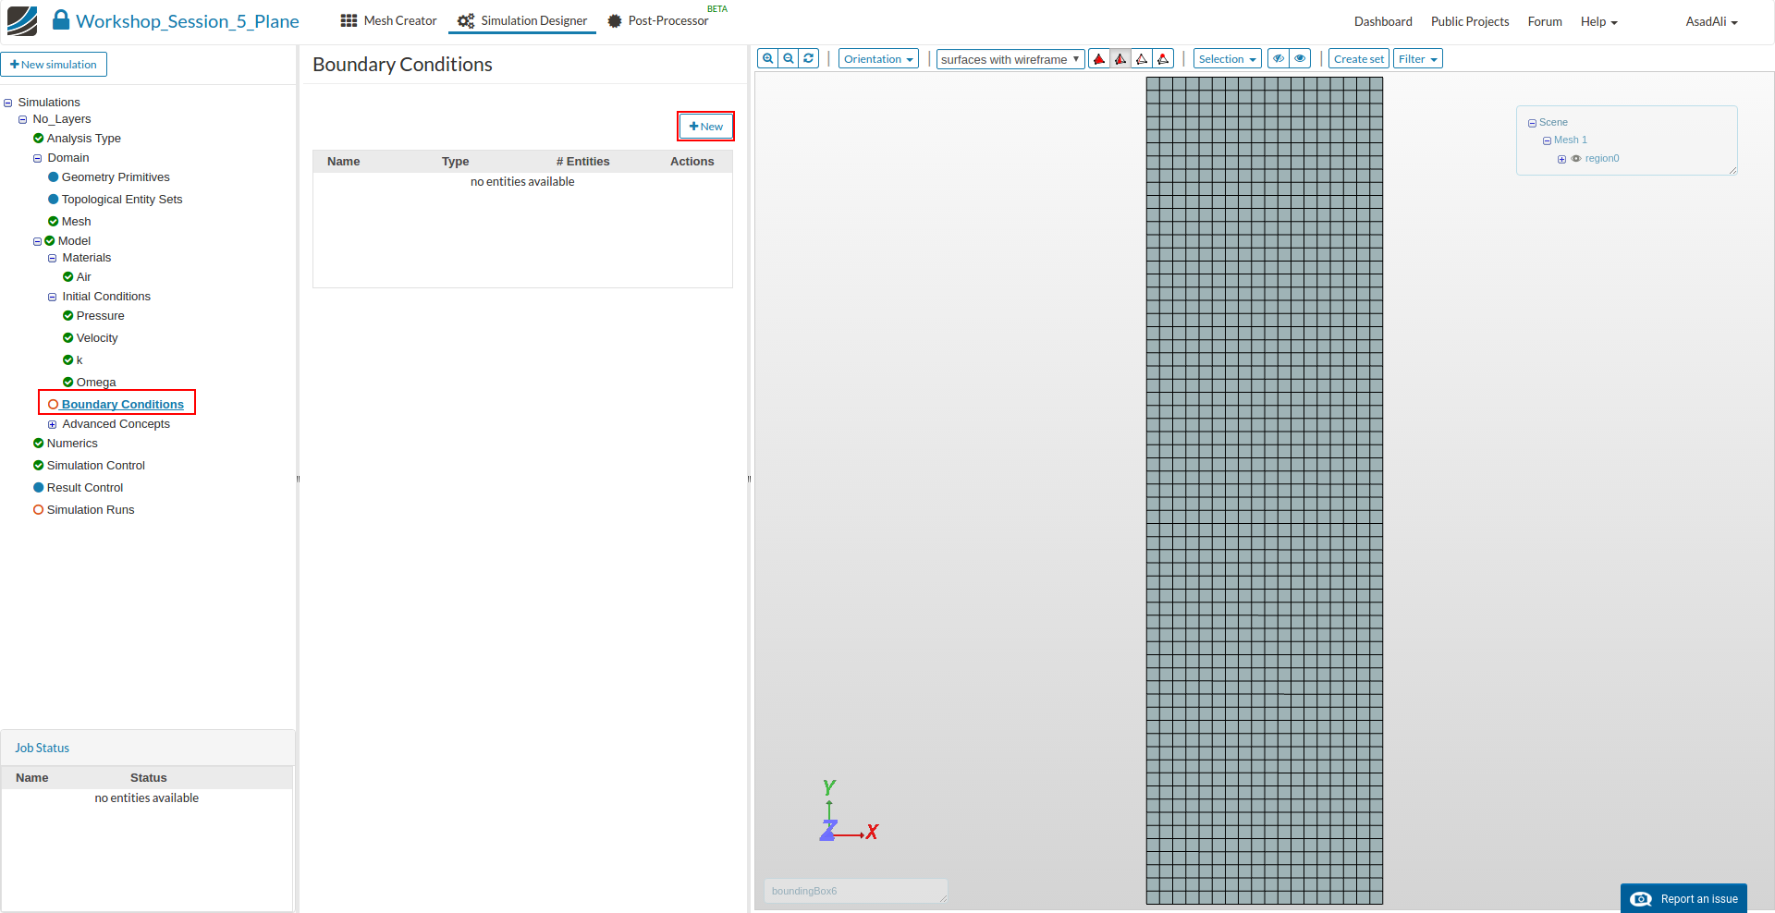Open the Filter dropdown
The image size is (1775, 913).
(x=1417, y=58)
